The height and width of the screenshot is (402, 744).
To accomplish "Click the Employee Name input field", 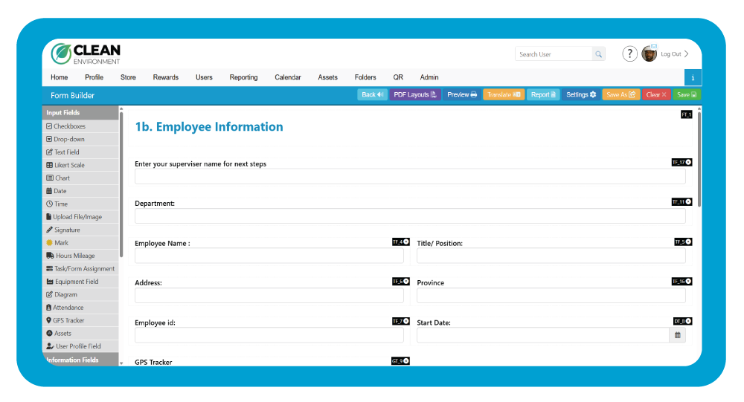I will (269, 256).
